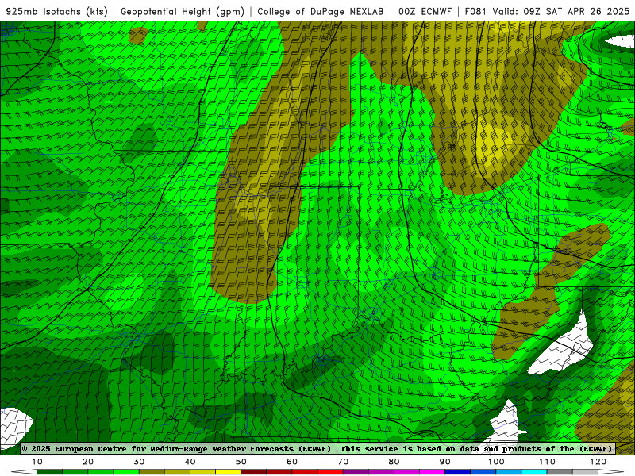The height and width of the screenshot is (476, 635).
Task: Click the dark navy blue legend swatch
Action: [x=458, y=472]
